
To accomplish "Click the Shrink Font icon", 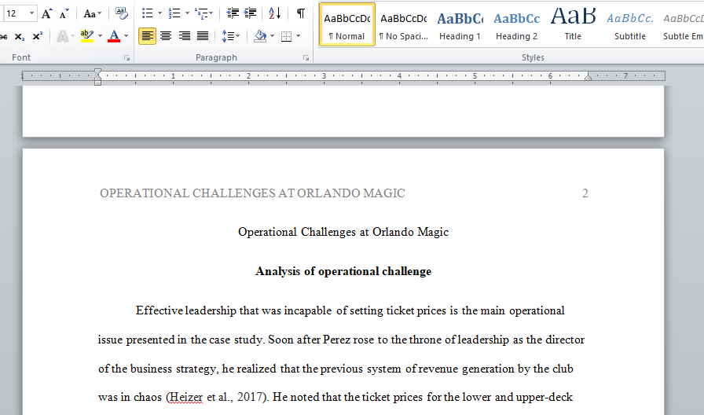I will pos(64,13).
